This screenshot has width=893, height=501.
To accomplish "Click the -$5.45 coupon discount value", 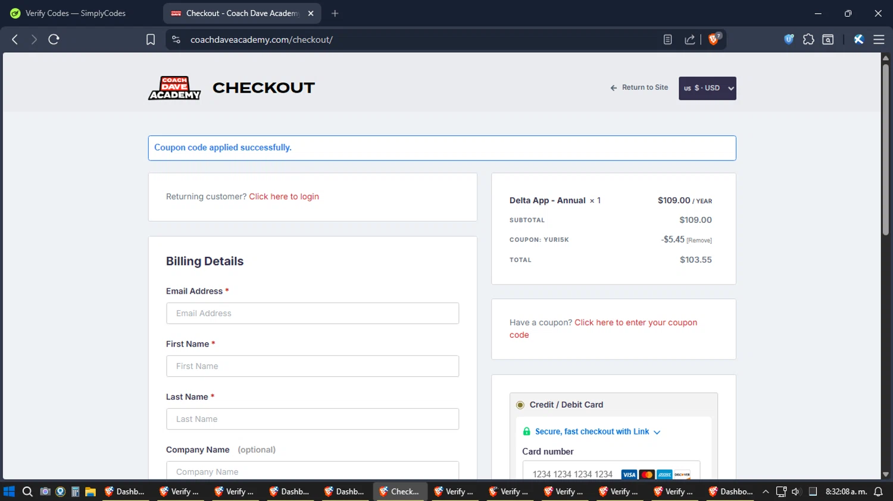I will pos(673,240).
